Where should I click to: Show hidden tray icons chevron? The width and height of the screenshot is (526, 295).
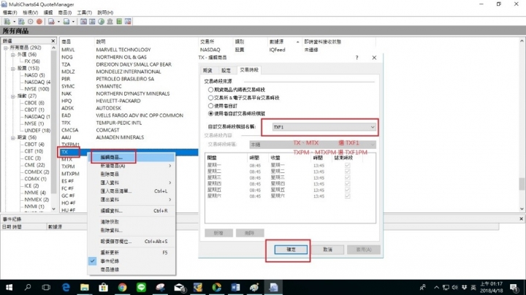(x=436, y=287)
